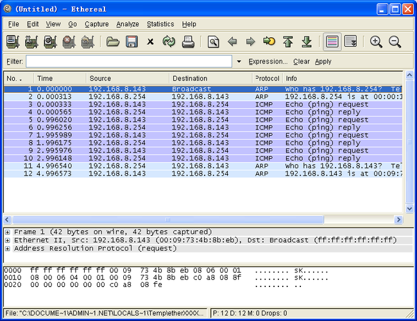Expand the Frame 1 tree node
Viewport: 417px width, 321px height.
(x=8, y=232)
